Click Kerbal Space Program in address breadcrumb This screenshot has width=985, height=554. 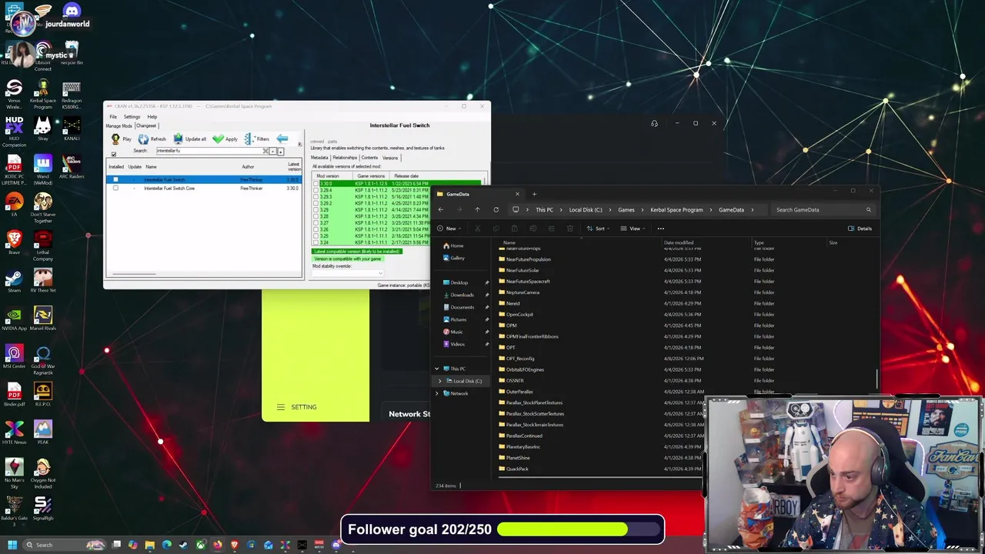coord(676,210)
